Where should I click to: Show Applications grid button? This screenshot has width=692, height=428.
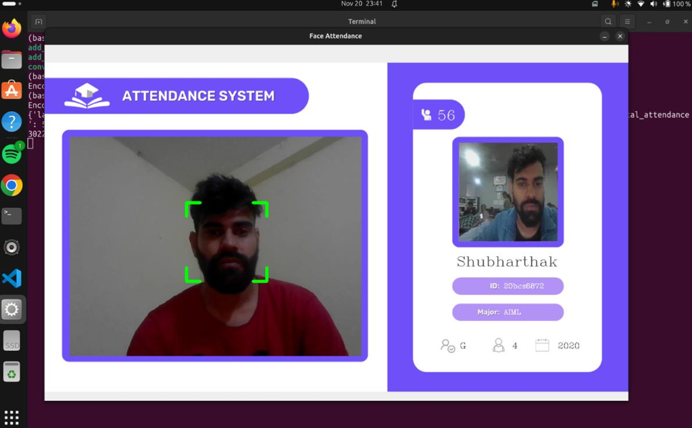(11, 417)
